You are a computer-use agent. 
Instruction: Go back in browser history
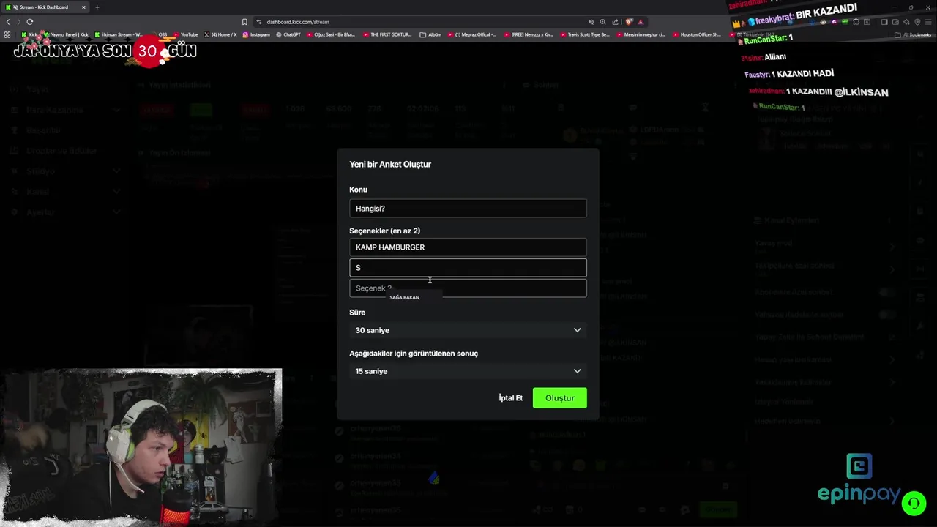(x=8, y=22)
